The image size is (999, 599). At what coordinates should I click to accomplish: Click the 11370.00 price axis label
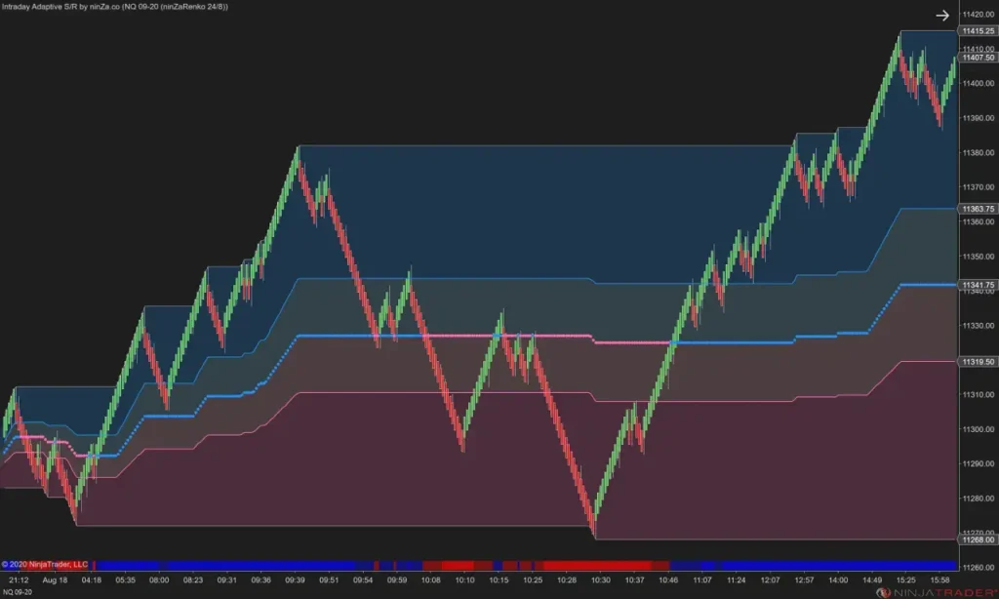(x=978, y=187)
